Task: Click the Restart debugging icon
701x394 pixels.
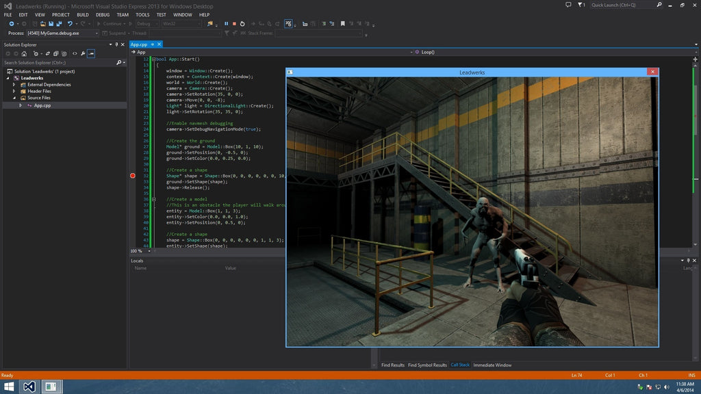Action: (242, 24)
